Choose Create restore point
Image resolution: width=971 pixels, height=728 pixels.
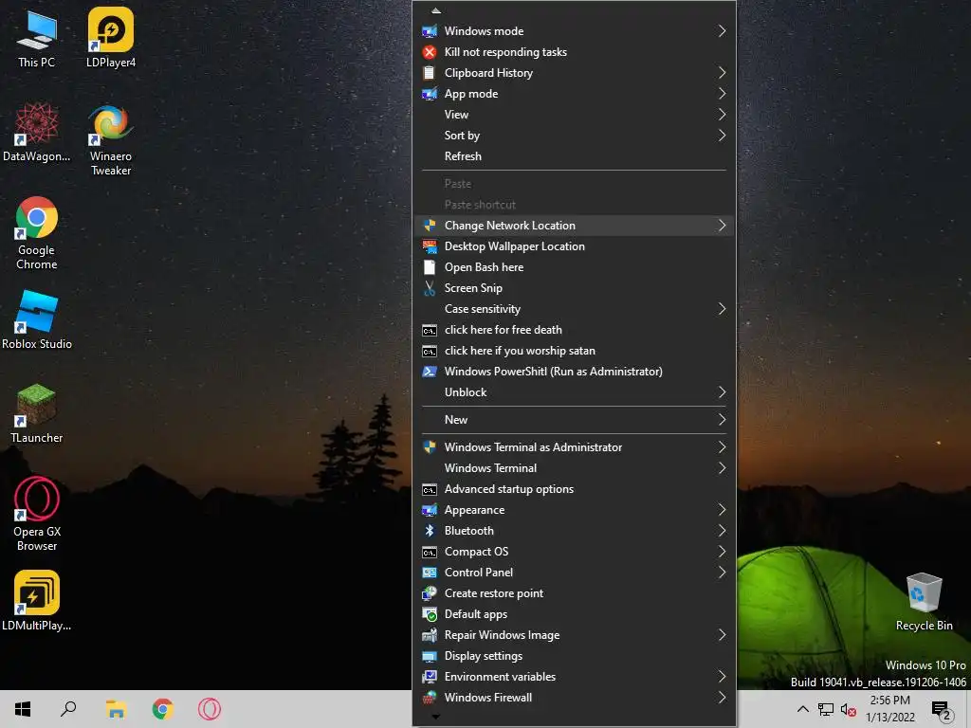coord(574,593)
